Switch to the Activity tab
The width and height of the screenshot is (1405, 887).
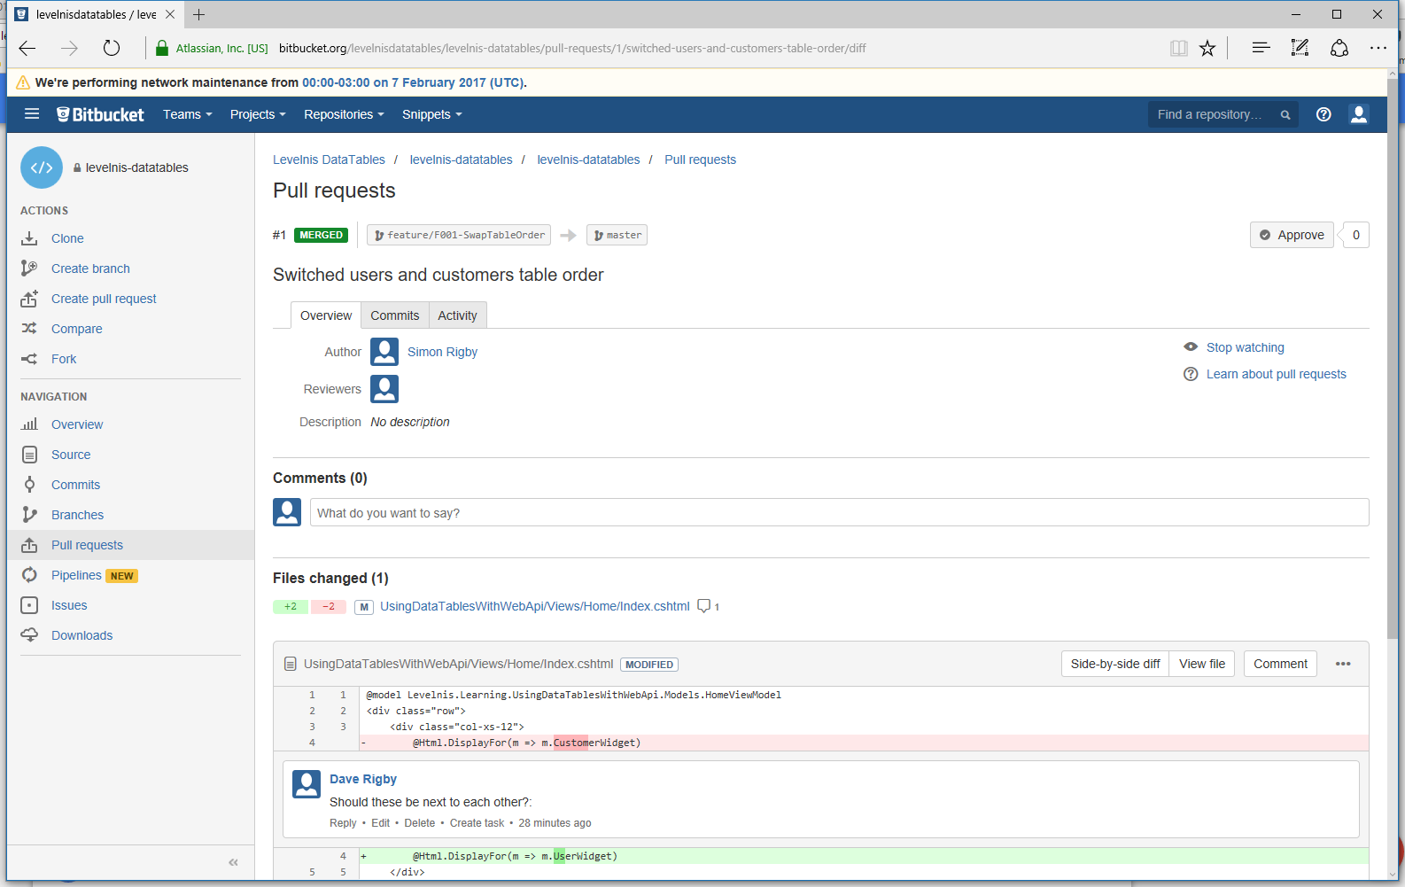(457, 315)
